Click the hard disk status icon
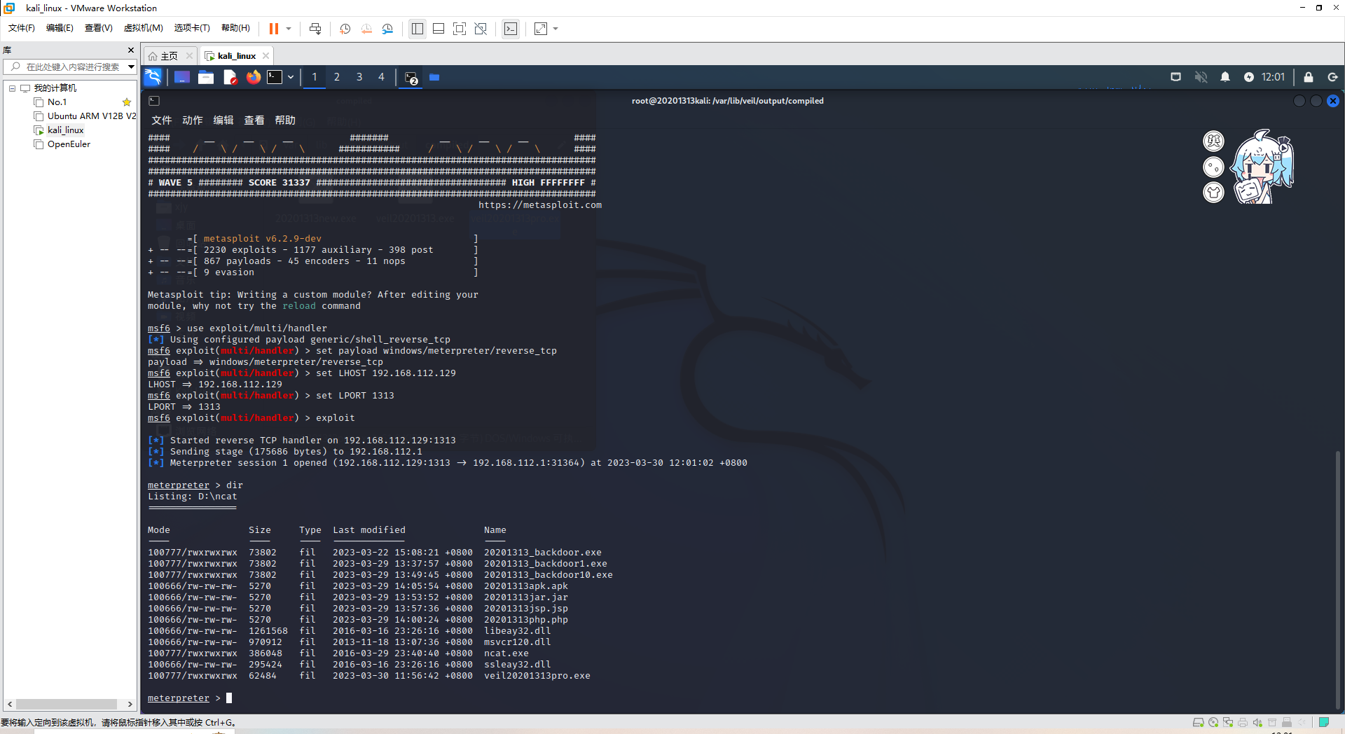Screen dimensions: 1345x734 tap(1199, 722)
